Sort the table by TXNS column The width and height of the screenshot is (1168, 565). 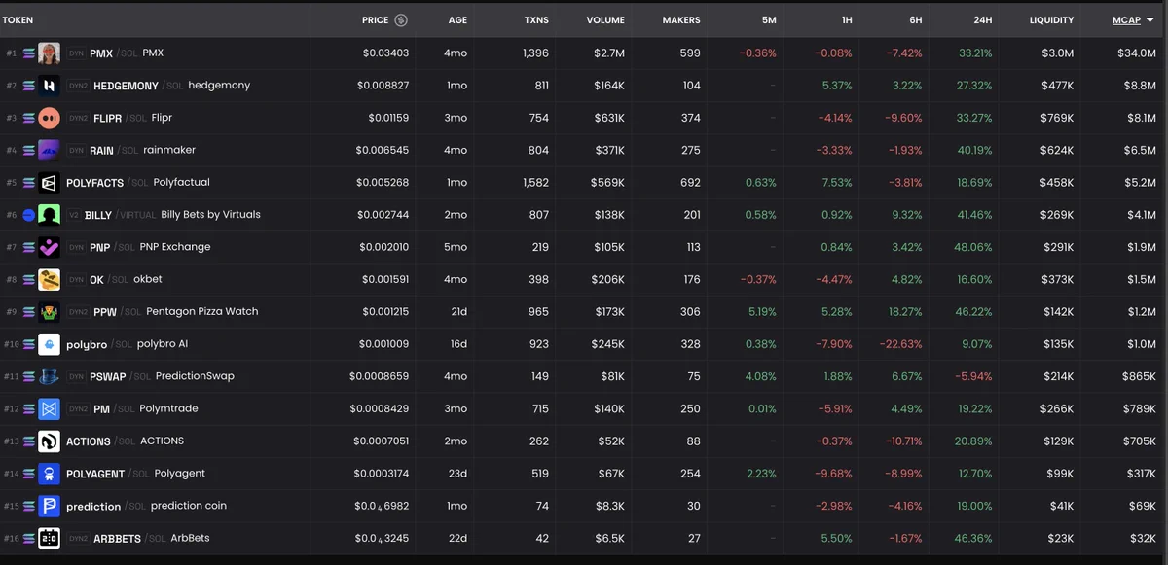(x=536, y=20)
